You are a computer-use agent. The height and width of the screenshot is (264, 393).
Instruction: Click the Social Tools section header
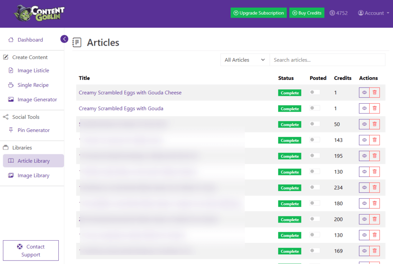26,117
